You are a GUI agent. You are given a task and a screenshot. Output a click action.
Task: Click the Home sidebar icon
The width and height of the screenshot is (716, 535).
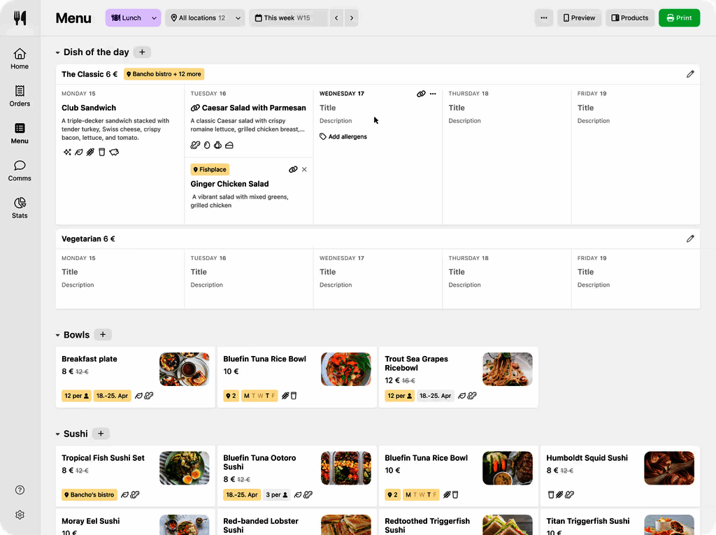point(20,59)
